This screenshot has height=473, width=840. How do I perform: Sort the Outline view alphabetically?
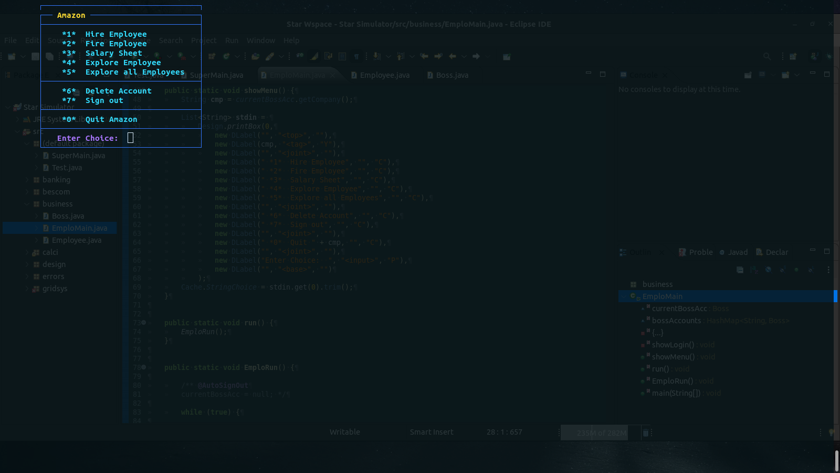[x=754, y=270]
